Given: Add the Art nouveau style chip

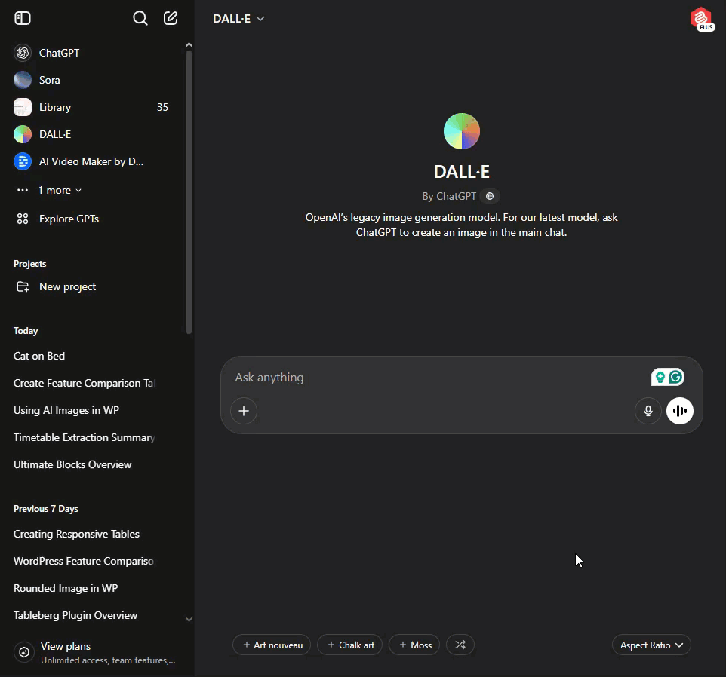Looking at the screenshot, I should 272,645.
